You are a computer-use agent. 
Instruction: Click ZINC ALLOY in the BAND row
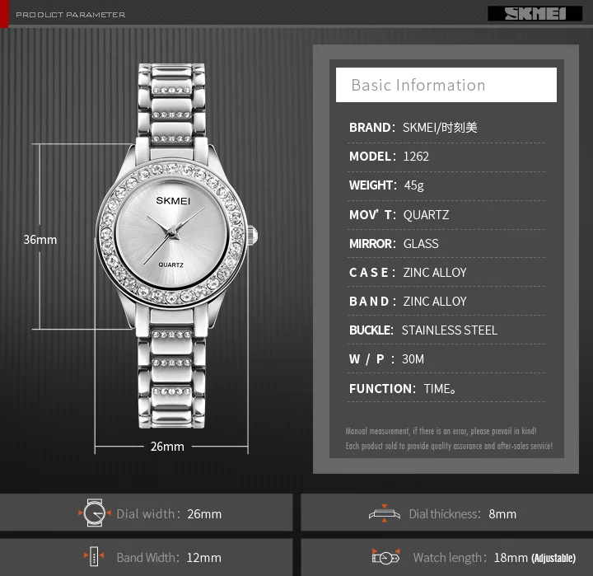click(435, 302)
